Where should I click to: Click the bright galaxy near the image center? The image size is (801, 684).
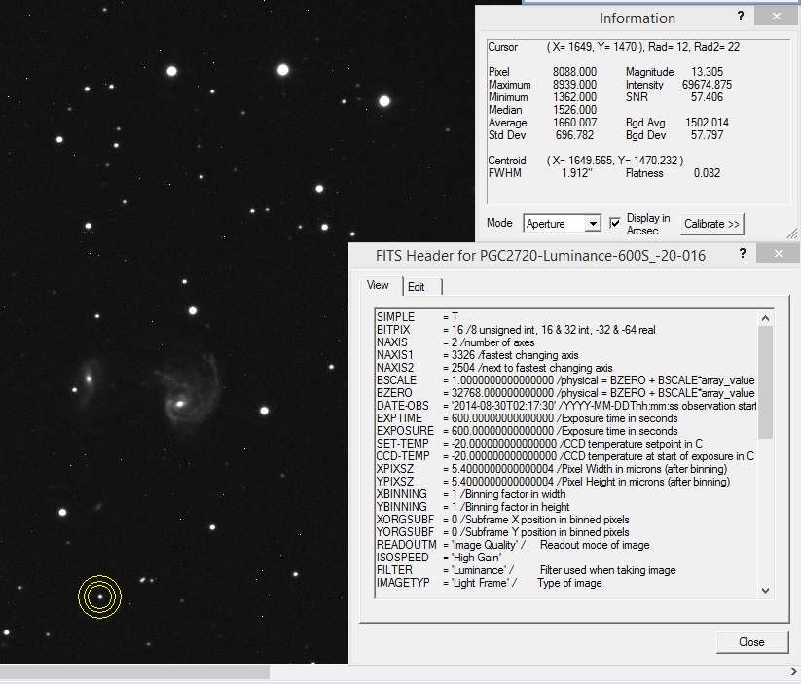pyautogui.click(x=180, y=402)
